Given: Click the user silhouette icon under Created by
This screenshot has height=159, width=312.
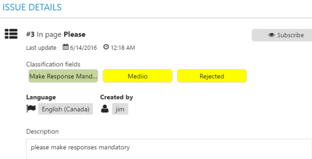Looking at the screenshot, I should click(x=105, y=109).
